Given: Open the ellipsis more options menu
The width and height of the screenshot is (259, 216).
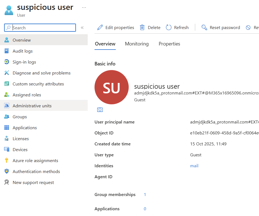Looking at the screenshot, I should coord(84,7).
